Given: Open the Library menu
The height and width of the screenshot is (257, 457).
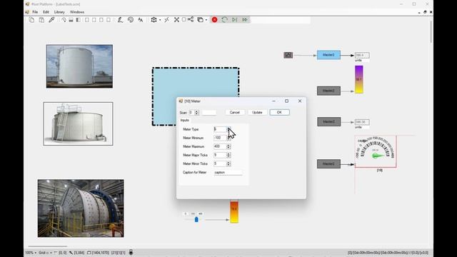Looking at the screenshot, I should click(59, 12).
